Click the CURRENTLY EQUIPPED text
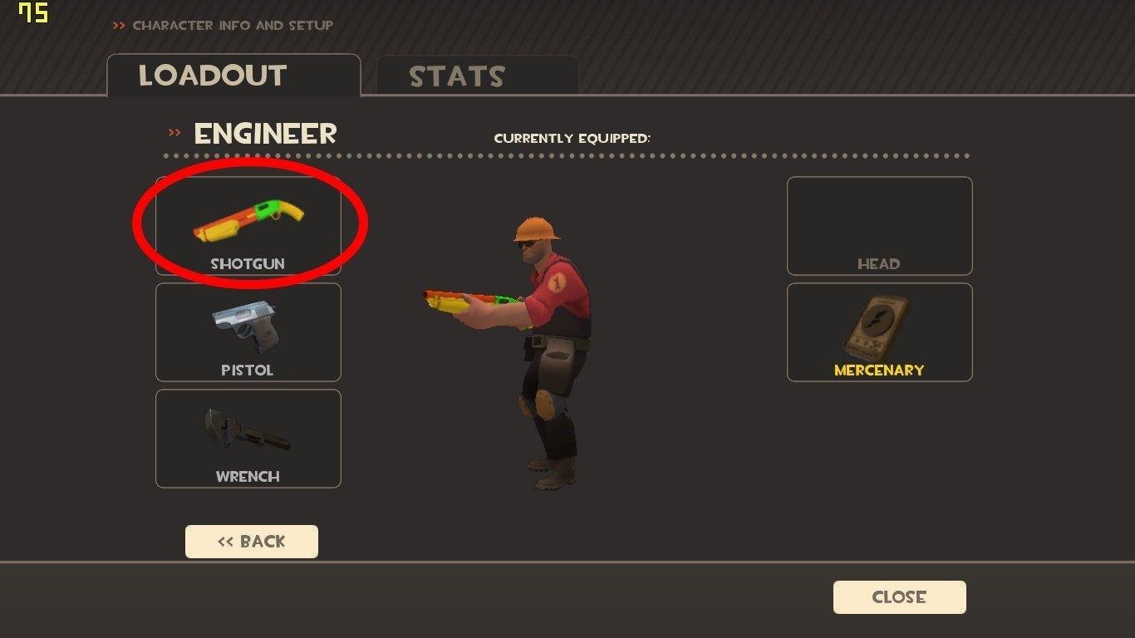Image resolution: width=1135 pixels, height=638 pixels. pos(572,138)
